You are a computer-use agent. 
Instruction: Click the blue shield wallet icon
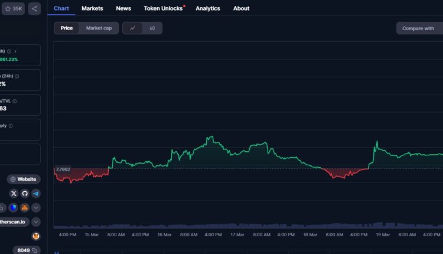coord(13,207)
